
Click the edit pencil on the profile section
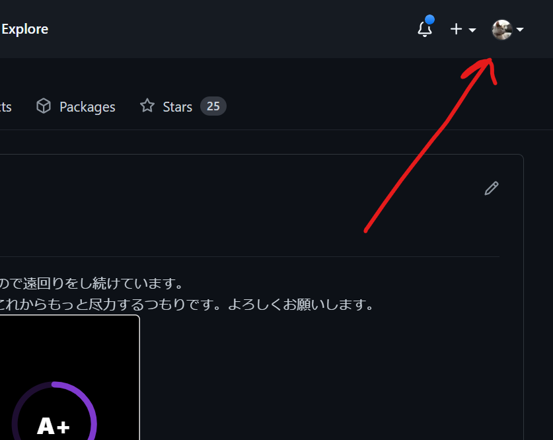(492, 188)
